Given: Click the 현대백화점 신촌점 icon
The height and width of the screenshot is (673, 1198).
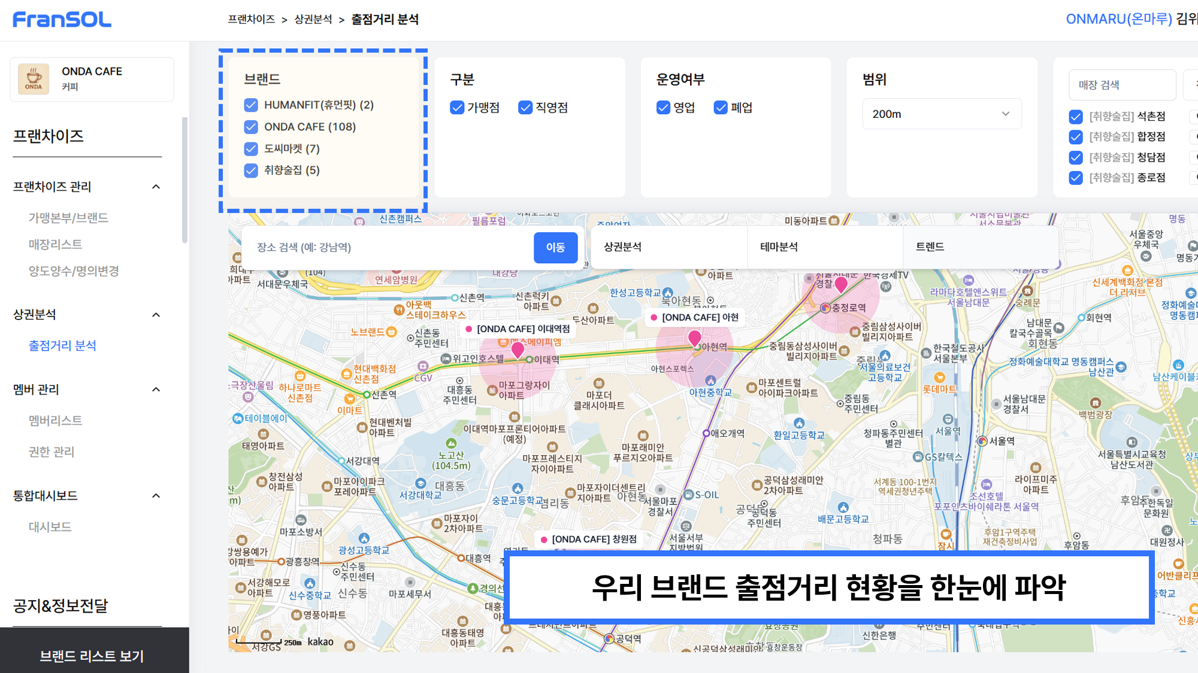Looking at the screenshot, I should [346, 374].
